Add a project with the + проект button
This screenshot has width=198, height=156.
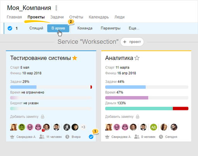coord(132,42)
